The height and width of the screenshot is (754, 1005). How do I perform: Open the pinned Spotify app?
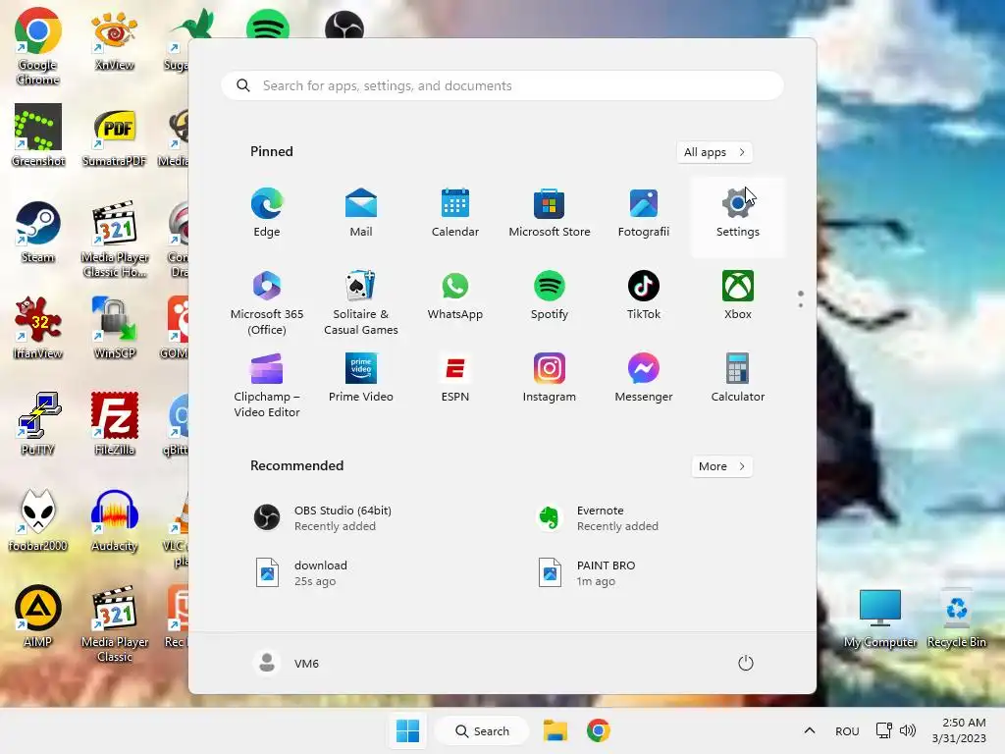(x=550, y=296)
